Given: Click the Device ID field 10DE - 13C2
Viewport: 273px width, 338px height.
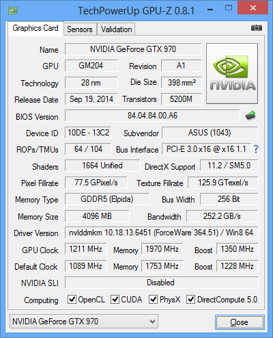Looking at the screenshot, I should tap(88, 133).
